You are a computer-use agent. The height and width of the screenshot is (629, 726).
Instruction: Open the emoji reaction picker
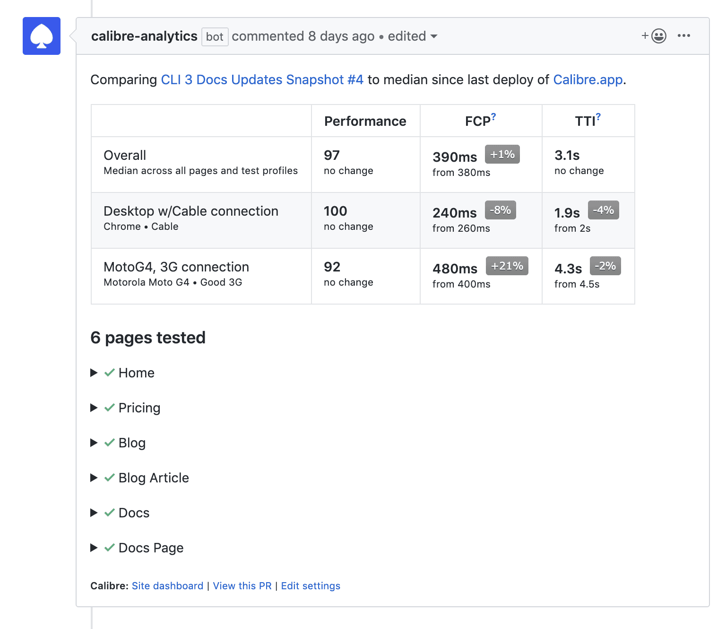(x=658, y=35)
